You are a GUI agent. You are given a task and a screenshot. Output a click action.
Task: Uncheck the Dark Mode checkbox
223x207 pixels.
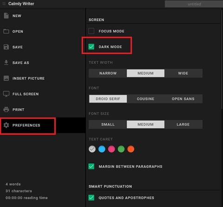(92, 46)
